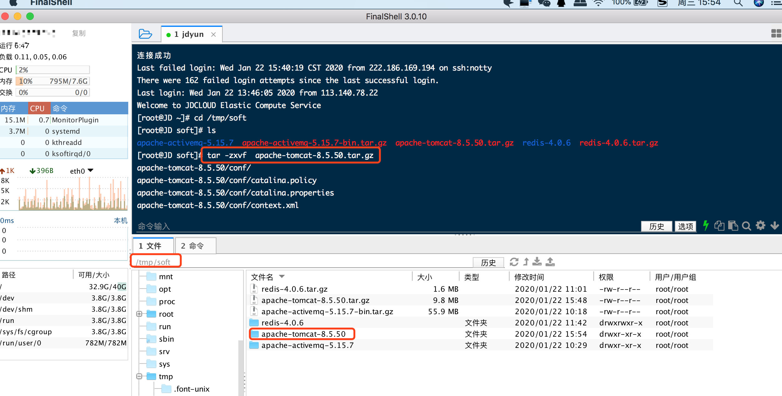Click the refresh icon in file panel
This screenshot has height=396, width=782.
click(x=514, y=262)
